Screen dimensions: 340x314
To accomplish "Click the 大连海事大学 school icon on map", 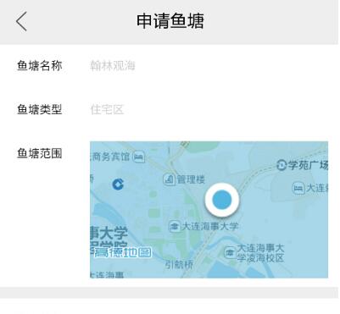I will click(175, 226).
